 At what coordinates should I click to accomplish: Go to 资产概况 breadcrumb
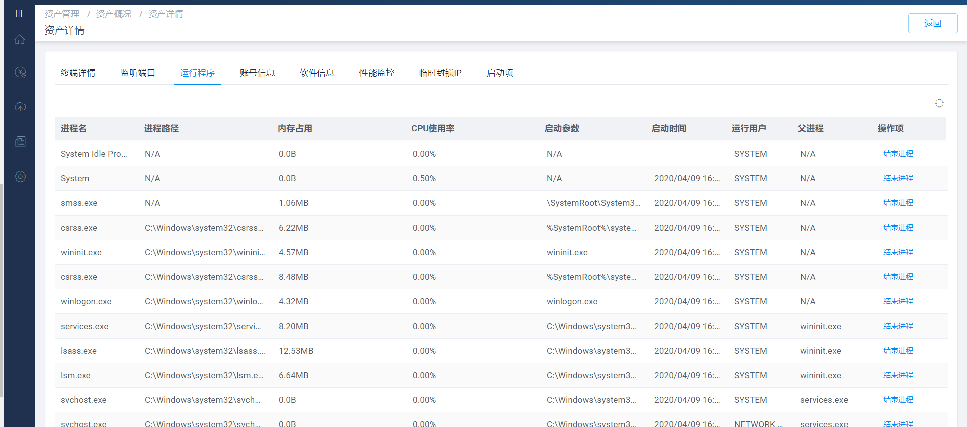113,14
